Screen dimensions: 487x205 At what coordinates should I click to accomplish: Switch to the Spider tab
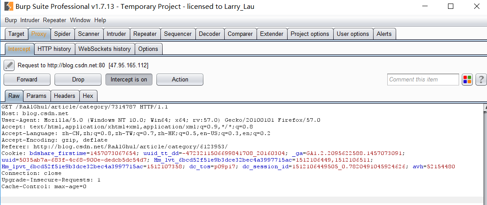coord(62,34)
